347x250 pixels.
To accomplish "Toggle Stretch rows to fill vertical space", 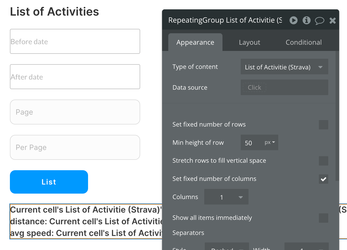I will [x=323, y=161].
